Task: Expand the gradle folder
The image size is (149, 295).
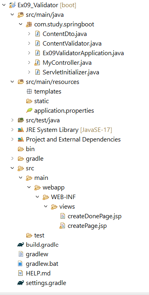Action: (12, 158)
